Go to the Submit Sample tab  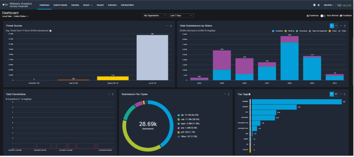point(60,5)
